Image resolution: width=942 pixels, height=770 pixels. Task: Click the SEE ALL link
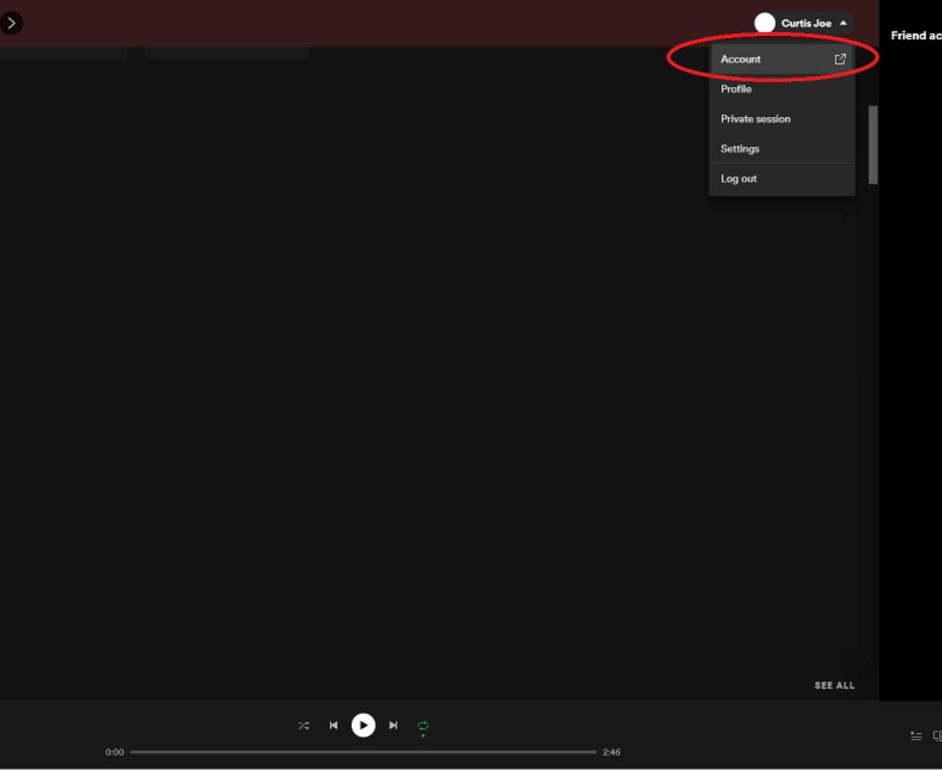point(834,686)
